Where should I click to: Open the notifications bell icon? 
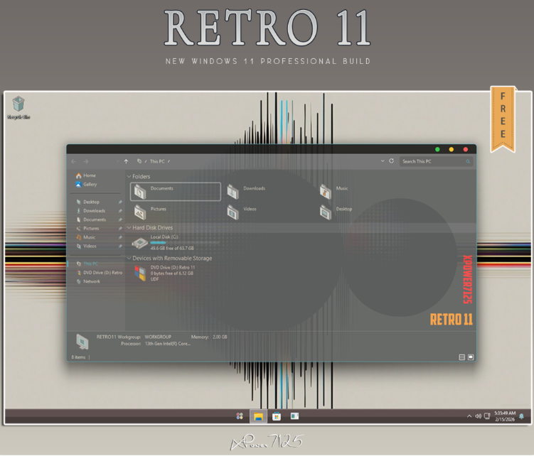521,416
